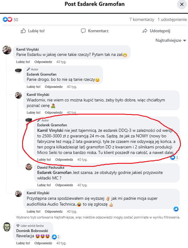View the 3 likes on the price comment
The width and height of the screenshot is (188, 248).
[x=175, y=157]
